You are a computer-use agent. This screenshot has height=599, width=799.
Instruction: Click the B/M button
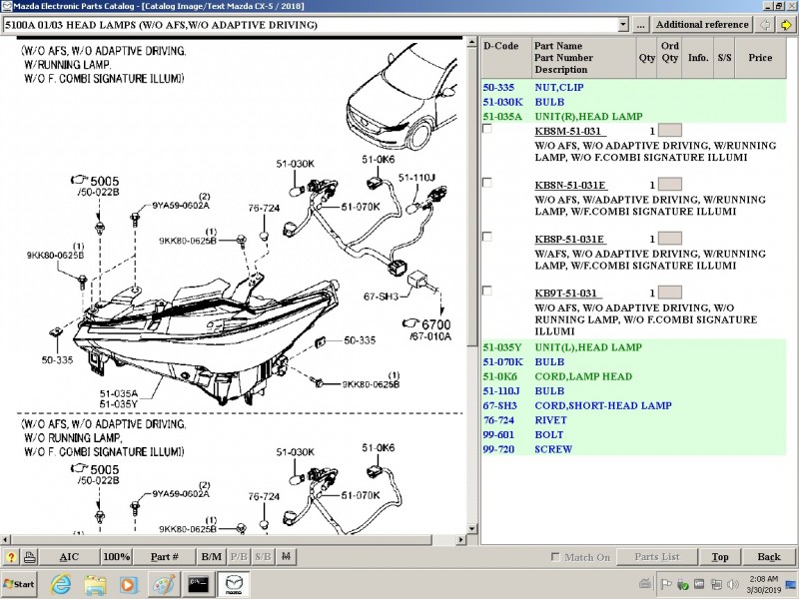click(211, 557)
